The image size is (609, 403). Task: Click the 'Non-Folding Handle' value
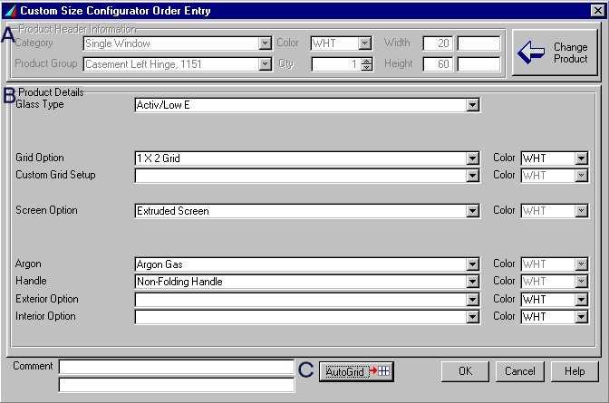coord(179,282)
